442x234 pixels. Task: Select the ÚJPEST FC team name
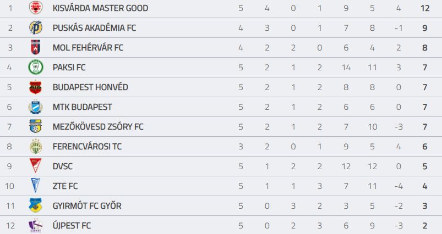72,226
